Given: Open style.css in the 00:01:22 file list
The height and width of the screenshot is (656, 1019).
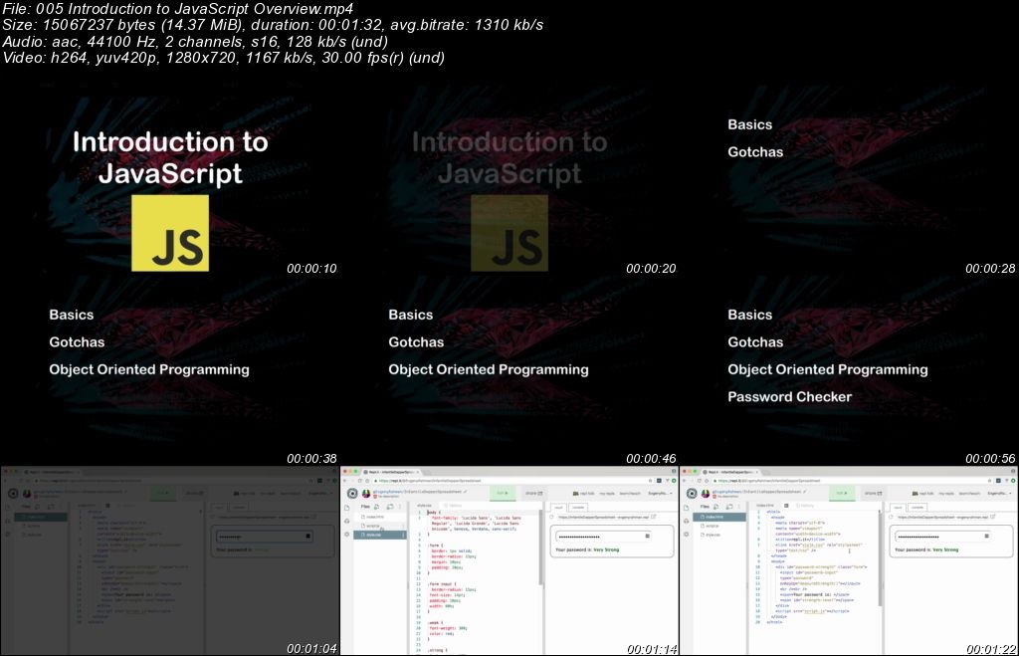Looking at the screenshot, I should 718,536.
